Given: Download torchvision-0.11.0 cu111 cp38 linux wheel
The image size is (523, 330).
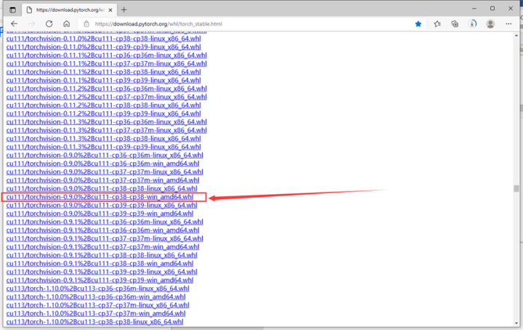Looking at the screenshot, I should [x=104, y=39].
